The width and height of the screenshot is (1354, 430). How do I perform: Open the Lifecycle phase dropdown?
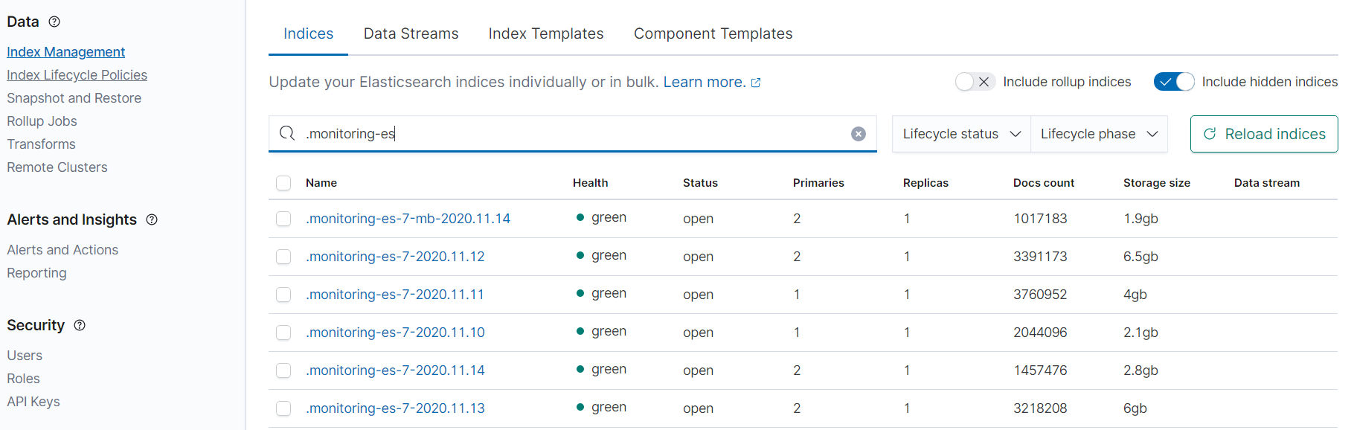1098,134
